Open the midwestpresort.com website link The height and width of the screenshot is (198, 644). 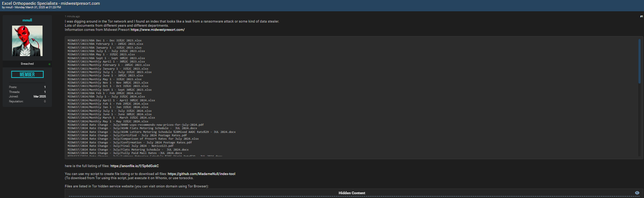point(157,30)
